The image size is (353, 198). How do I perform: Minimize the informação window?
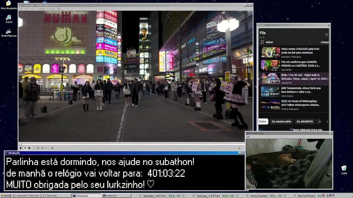pos(240,153)
